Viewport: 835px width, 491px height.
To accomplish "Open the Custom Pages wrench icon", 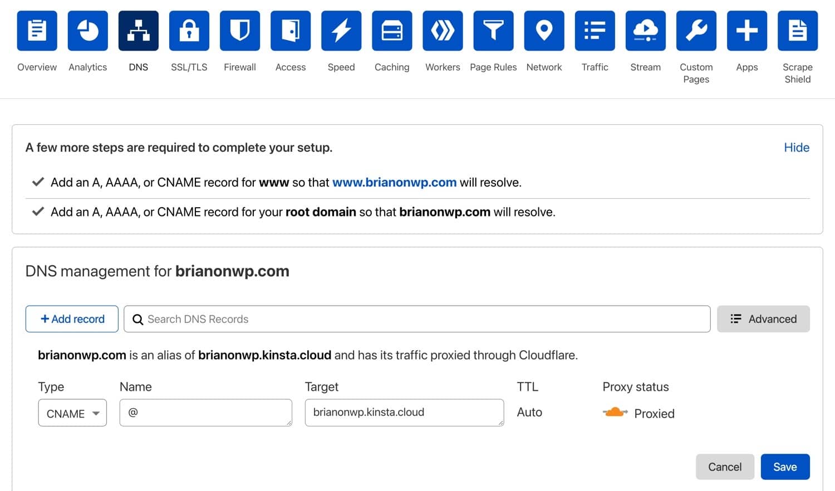I will pyautogui.click(x=696, y=31).
